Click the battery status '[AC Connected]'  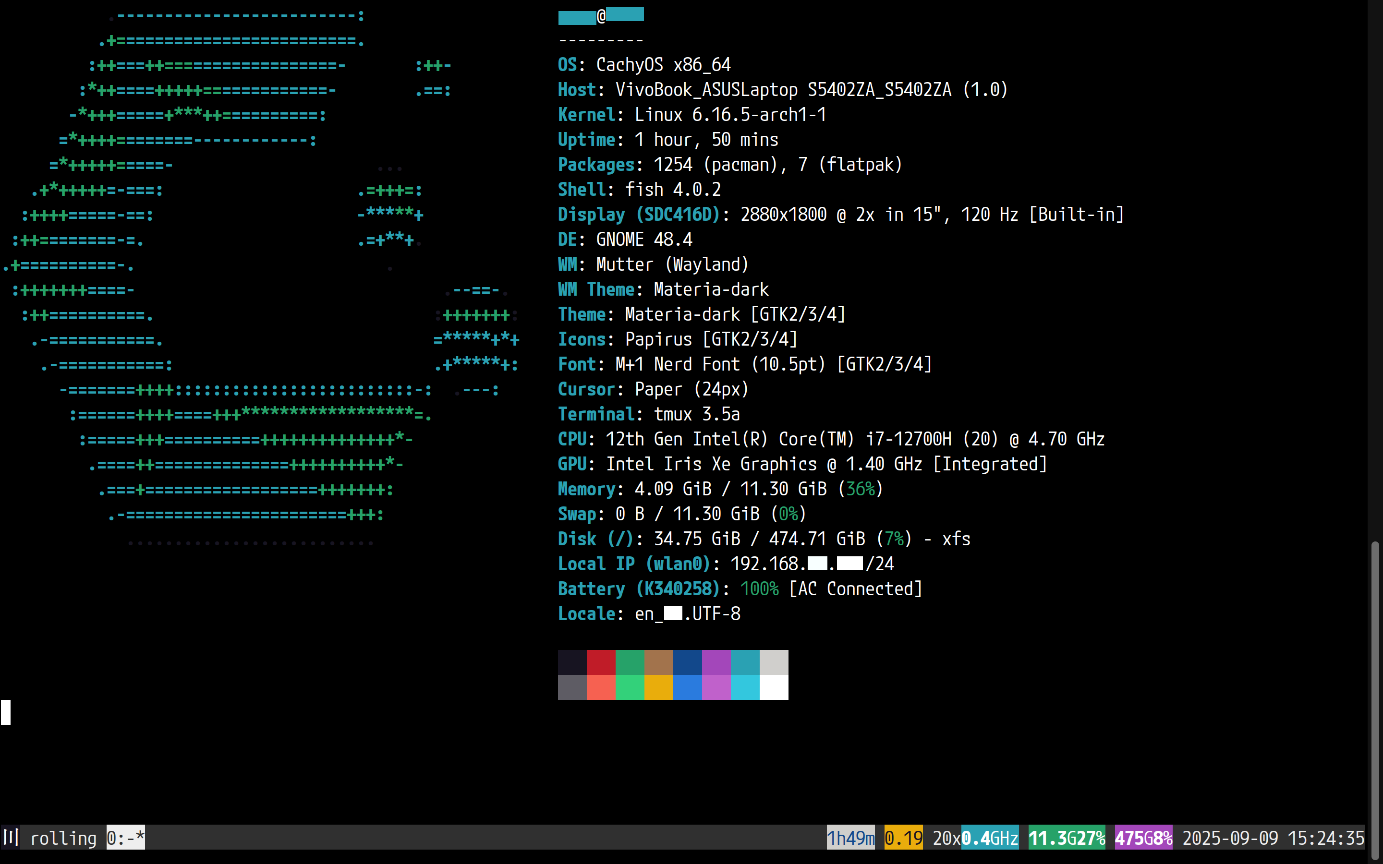click(x=856, y=589)
